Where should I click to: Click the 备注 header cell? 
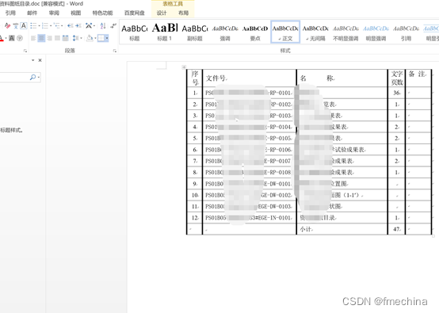[x=418, y=78]
